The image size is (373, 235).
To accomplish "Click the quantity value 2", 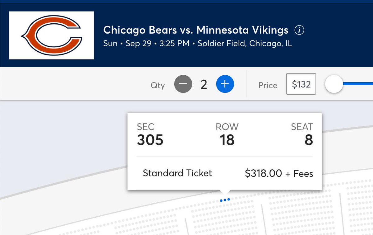I will [x=204, y=84].
